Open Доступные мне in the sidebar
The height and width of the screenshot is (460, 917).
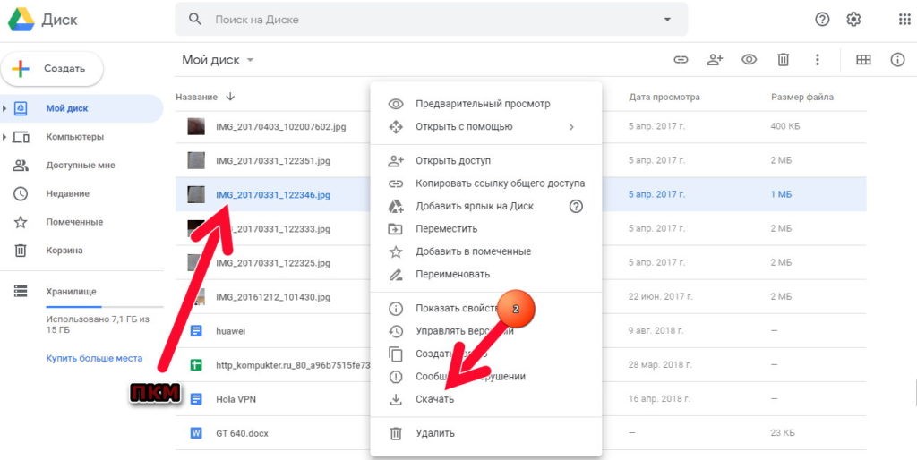[81, 166]
